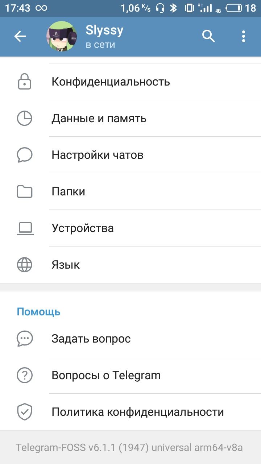261x464 pixels.
Task: Open search with the magnifier icon
Action: coord(208,36)
